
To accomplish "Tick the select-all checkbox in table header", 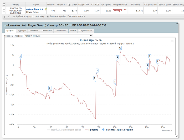I will [x=4, y=4].
